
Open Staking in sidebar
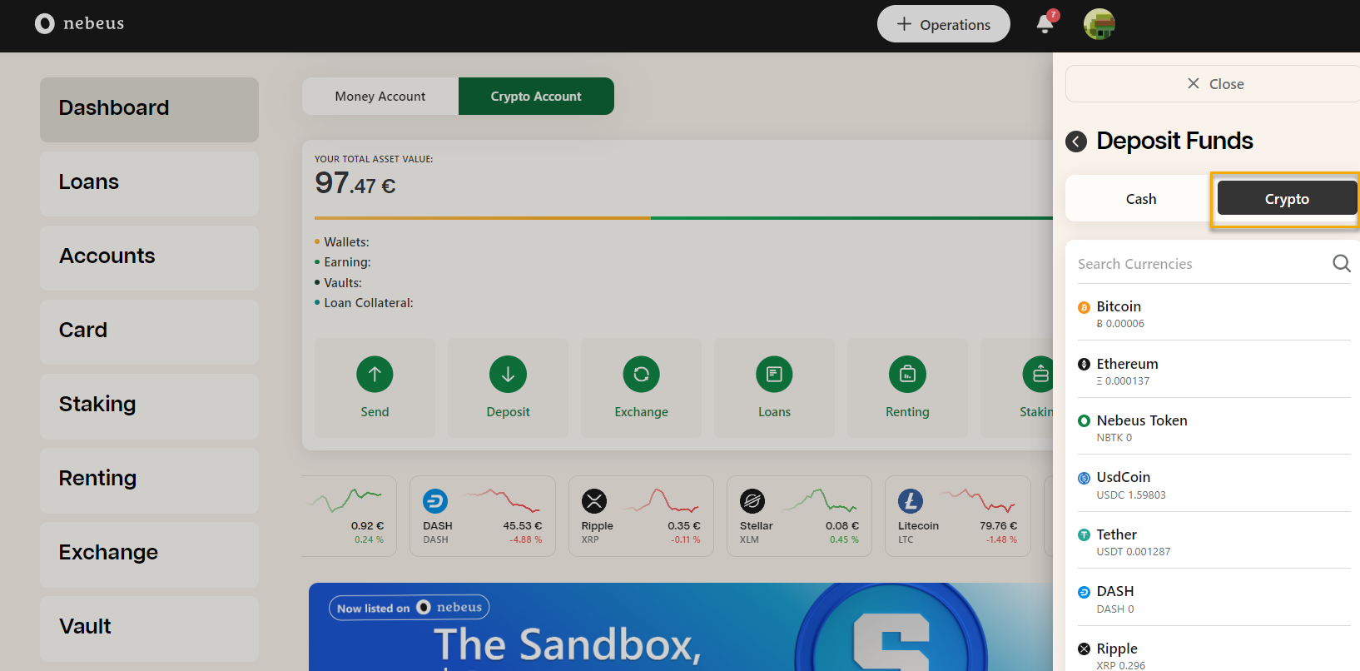coord(149,405)
